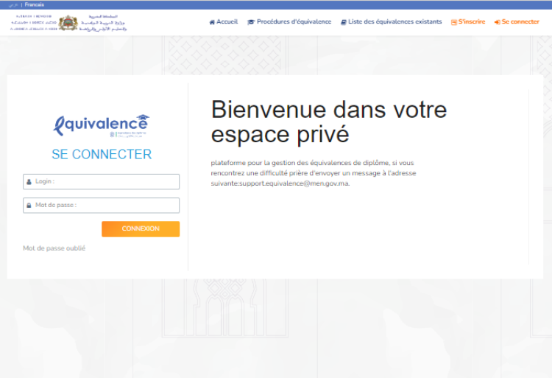Follow the Mot de passe oublié link

point(54,248)
